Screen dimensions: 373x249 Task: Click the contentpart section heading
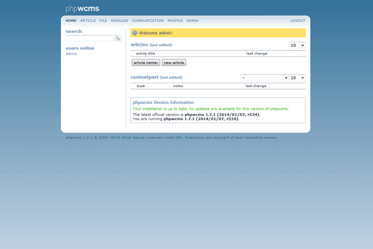click(x=144, y=77)
